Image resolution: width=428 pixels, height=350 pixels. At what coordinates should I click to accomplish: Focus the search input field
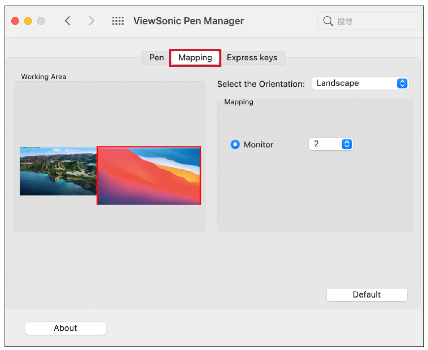click(x=375, y=21)
